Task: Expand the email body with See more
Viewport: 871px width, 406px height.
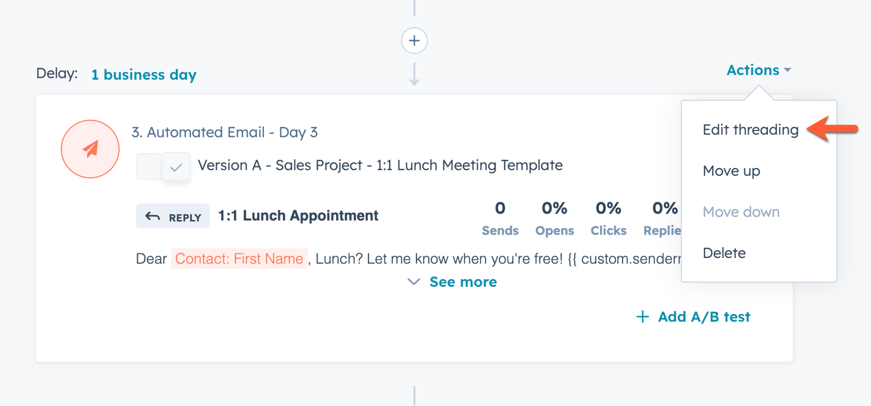Action: click(463, 282)
